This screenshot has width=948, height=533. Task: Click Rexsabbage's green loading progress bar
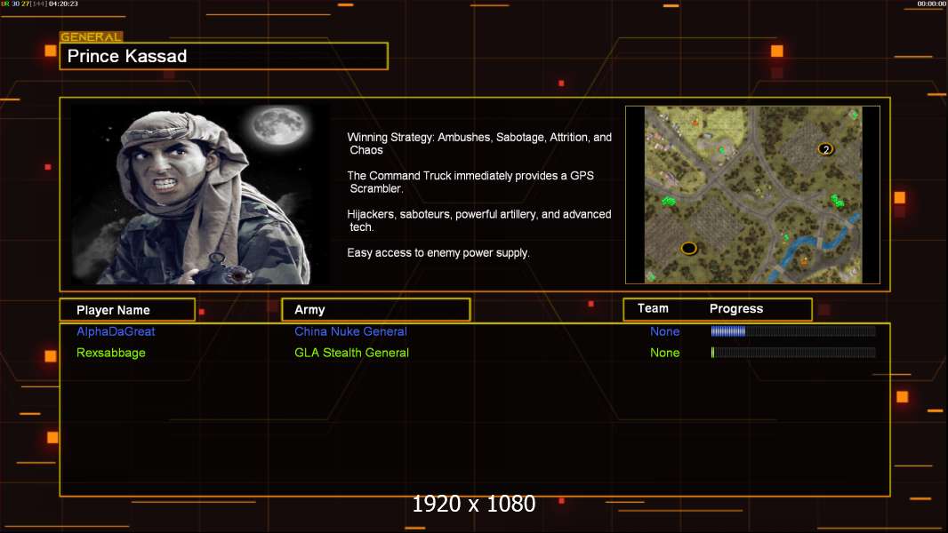(x=793, y=353)
